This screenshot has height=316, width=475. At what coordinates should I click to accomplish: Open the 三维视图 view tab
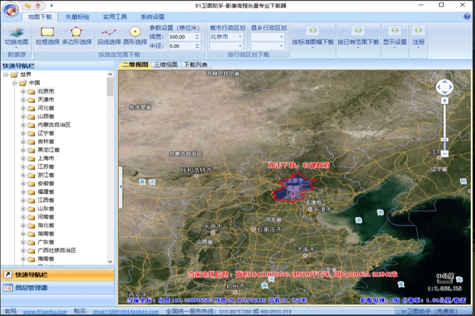pyautogui.click(x=166, y=65)
